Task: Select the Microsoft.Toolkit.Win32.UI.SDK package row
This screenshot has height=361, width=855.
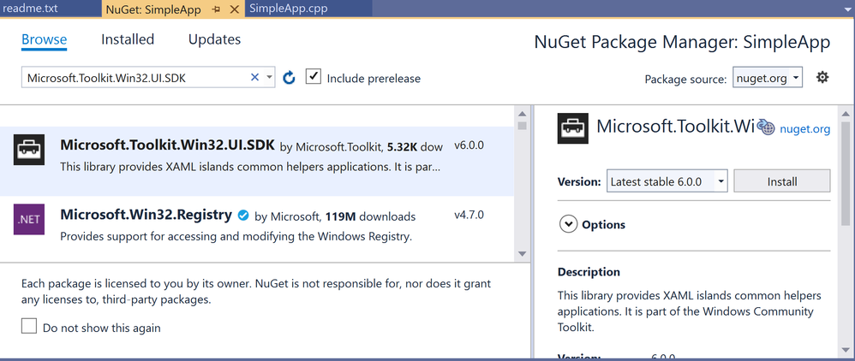Action: pos(256,161)
